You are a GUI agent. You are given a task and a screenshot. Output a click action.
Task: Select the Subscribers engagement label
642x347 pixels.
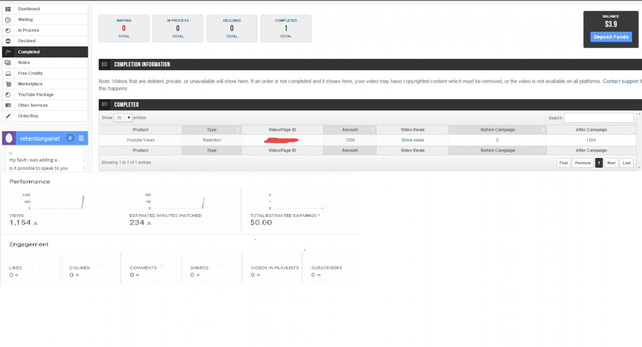[326, 268]
